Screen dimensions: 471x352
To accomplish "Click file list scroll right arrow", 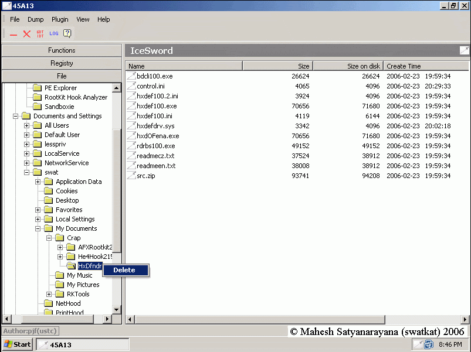I will pyautogui.click(x=465, y=319).
